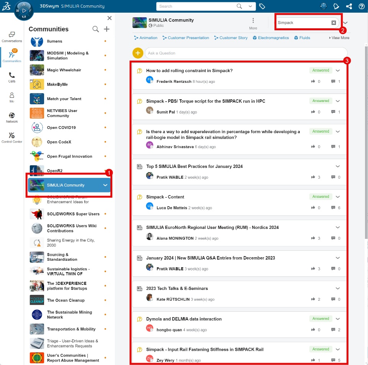Screen dimensions: 368x365
Task: Expand the 'How to add rolling constraint' post
Action: (338, 71)
